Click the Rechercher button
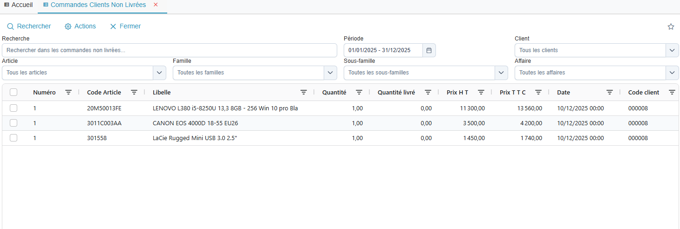 (29, 27)
